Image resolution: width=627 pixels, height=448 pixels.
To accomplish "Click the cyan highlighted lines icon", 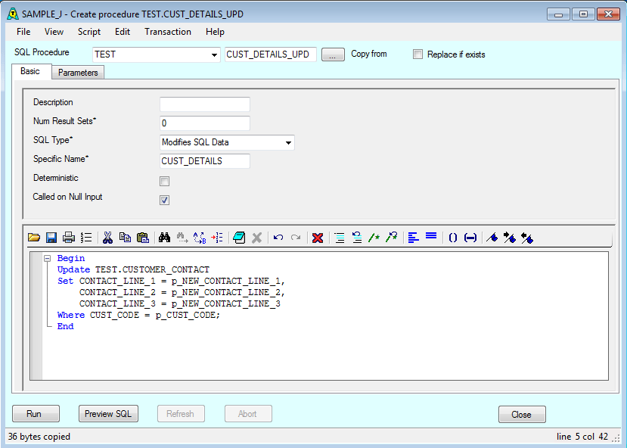I will click(x=339, y=238).
